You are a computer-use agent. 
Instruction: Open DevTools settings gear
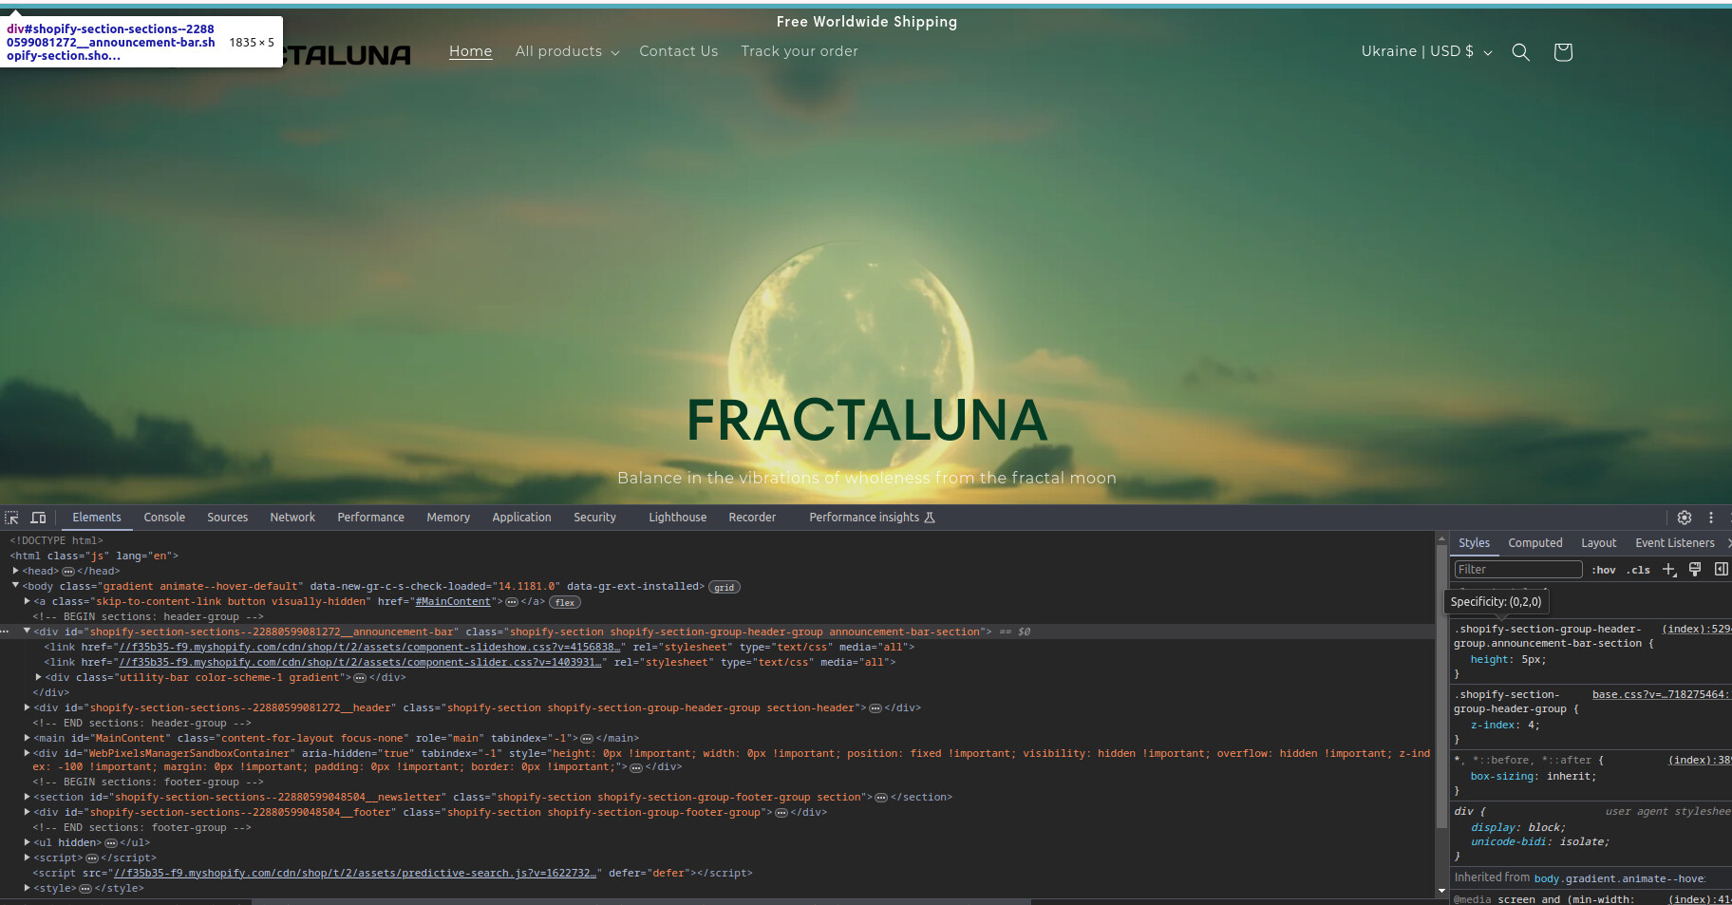click(x=1685, y=518)
